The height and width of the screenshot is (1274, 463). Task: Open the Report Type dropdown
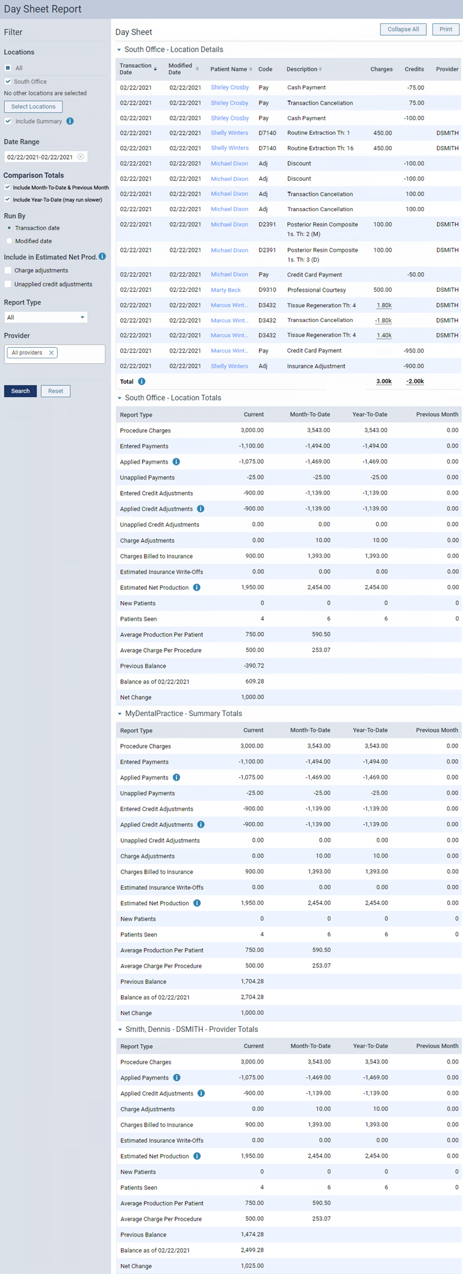46,317
